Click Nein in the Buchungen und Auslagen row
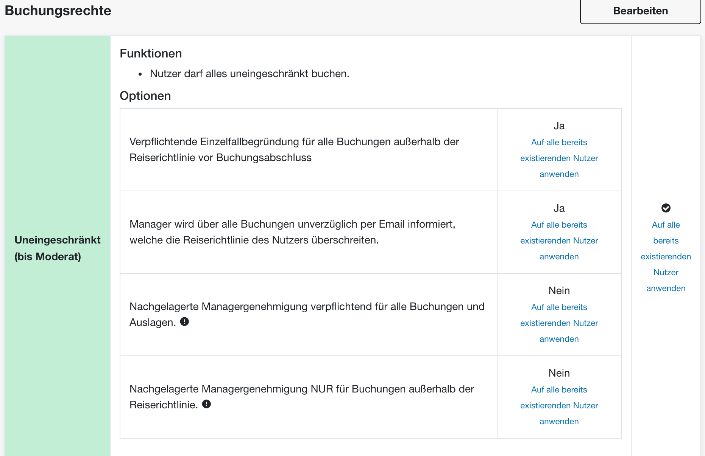705x456 pixels. [559, 291]
